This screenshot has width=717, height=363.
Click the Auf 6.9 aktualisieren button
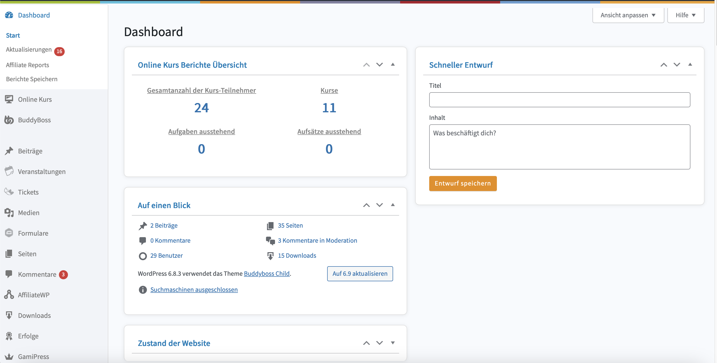[360, 273]
